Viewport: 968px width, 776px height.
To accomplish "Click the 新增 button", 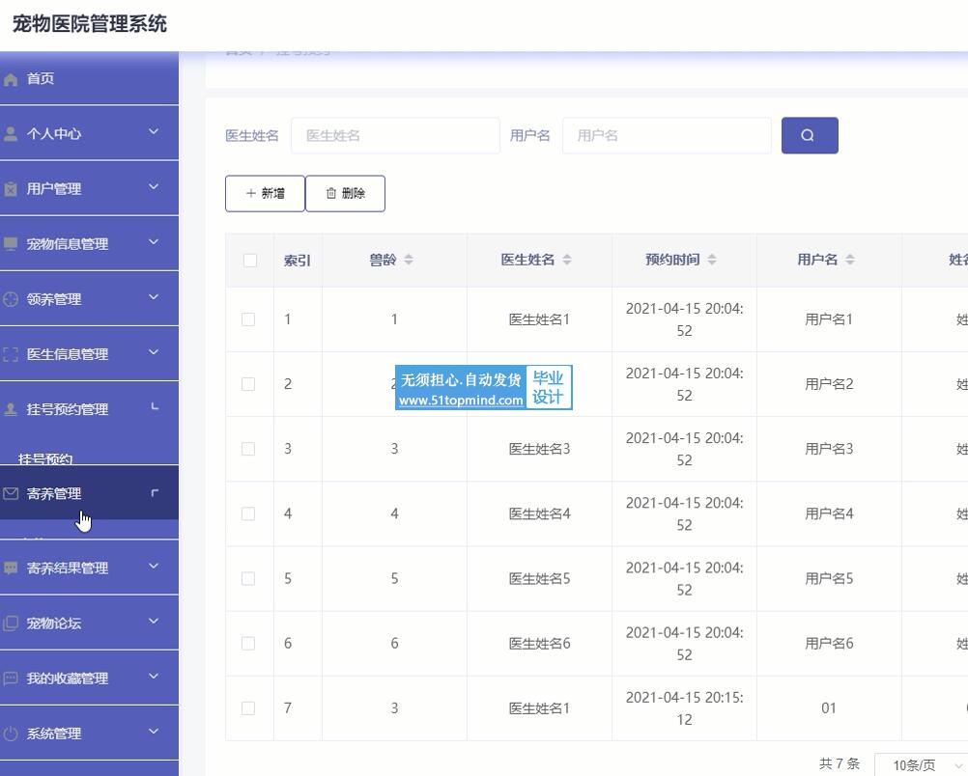I will point(265,193).
